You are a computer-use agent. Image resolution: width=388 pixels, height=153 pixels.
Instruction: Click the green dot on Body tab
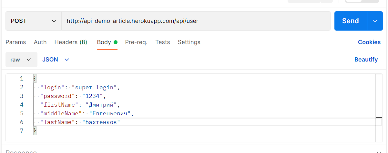116,42
